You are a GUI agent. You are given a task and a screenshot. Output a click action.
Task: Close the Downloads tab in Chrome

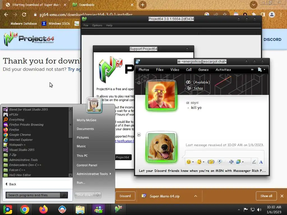(132, 5)
